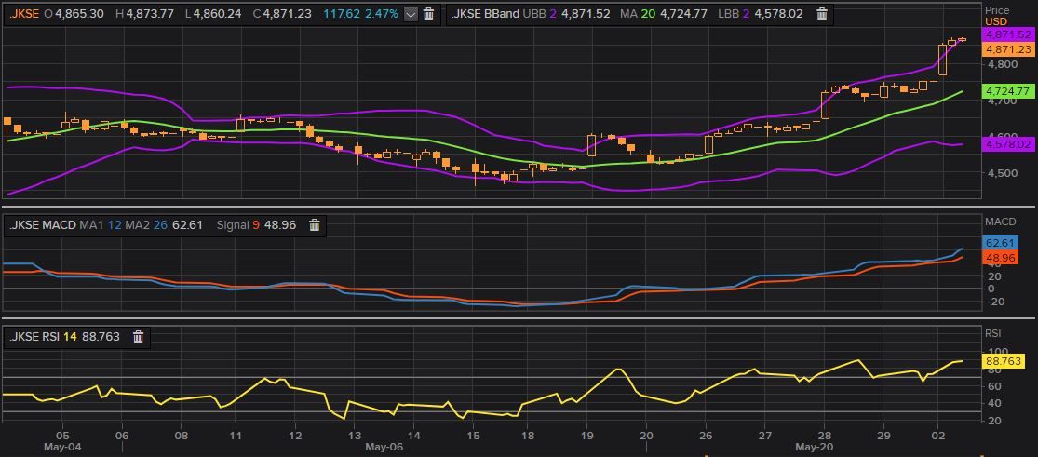Click the 02 date tick on time axis
Screen dimensions: 1038x457
[x=937, y=436]
